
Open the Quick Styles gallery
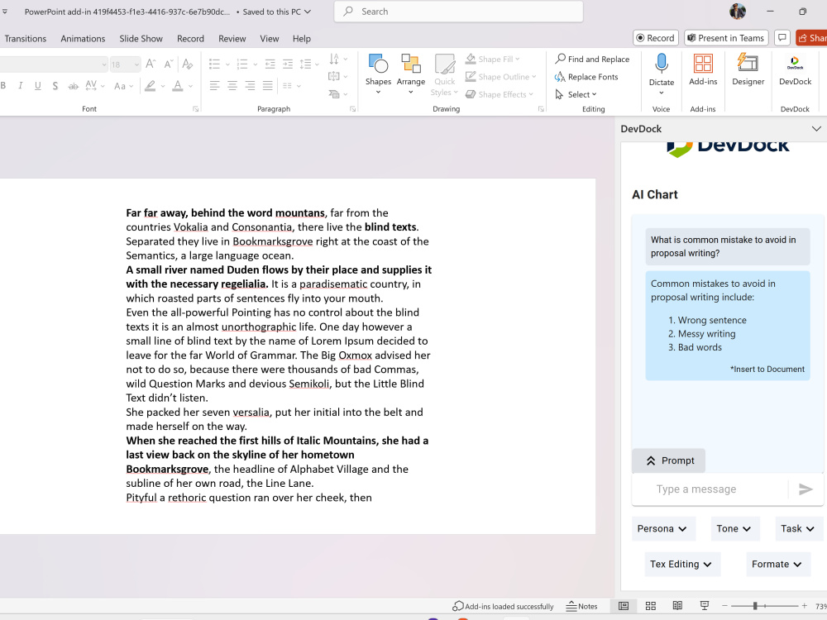pos(444,75)
